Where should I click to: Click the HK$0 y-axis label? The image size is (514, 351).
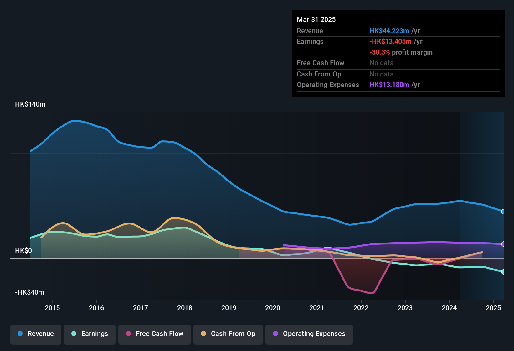pyautogui.click(x=23, y=251)
